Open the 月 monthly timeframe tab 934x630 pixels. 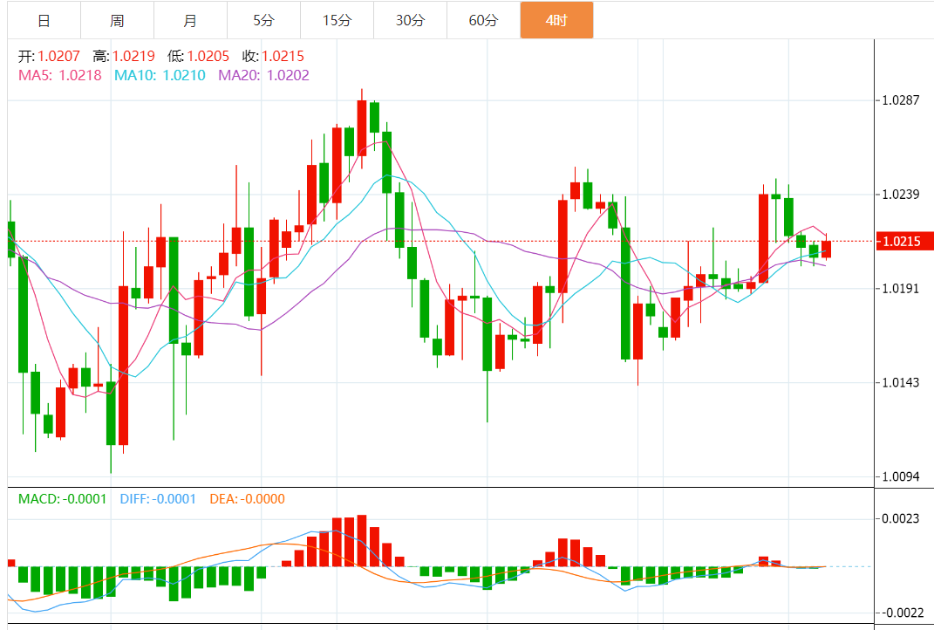pos(190,20)
